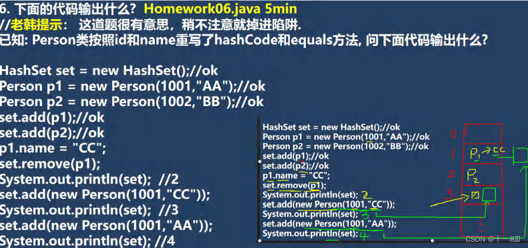Click the println line commented "//4"
This screenshot has height=248, width=528.
[88, 241]
